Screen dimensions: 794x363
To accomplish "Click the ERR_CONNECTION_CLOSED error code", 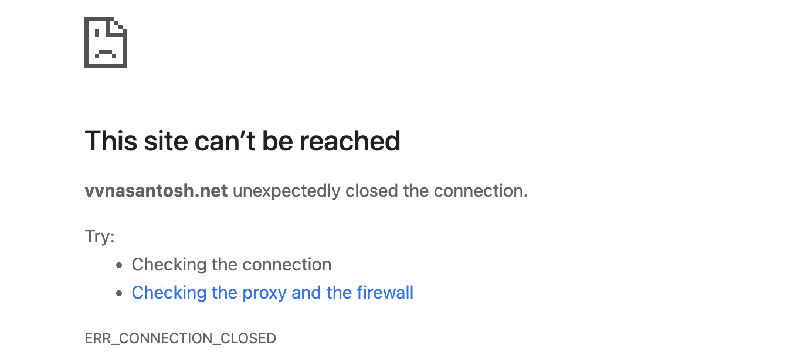I will point(181,338).
